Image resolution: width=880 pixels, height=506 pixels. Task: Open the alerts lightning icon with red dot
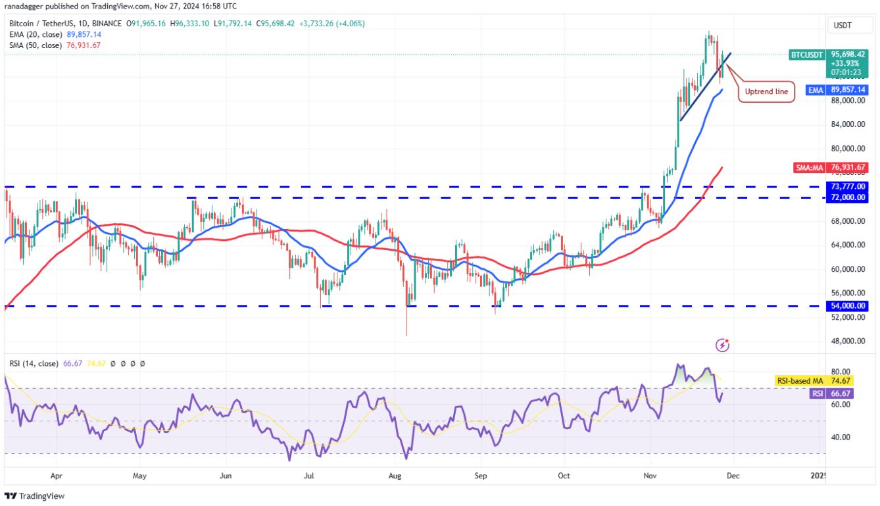pyautogui.click(x=723, y=344)
